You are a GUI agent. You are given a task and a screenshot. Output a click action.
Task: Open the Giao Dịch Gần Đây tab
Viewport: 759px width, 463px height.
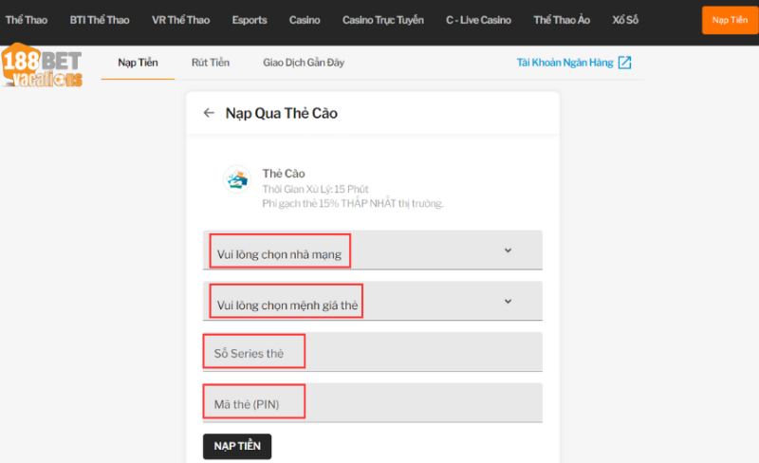(304, 63)
